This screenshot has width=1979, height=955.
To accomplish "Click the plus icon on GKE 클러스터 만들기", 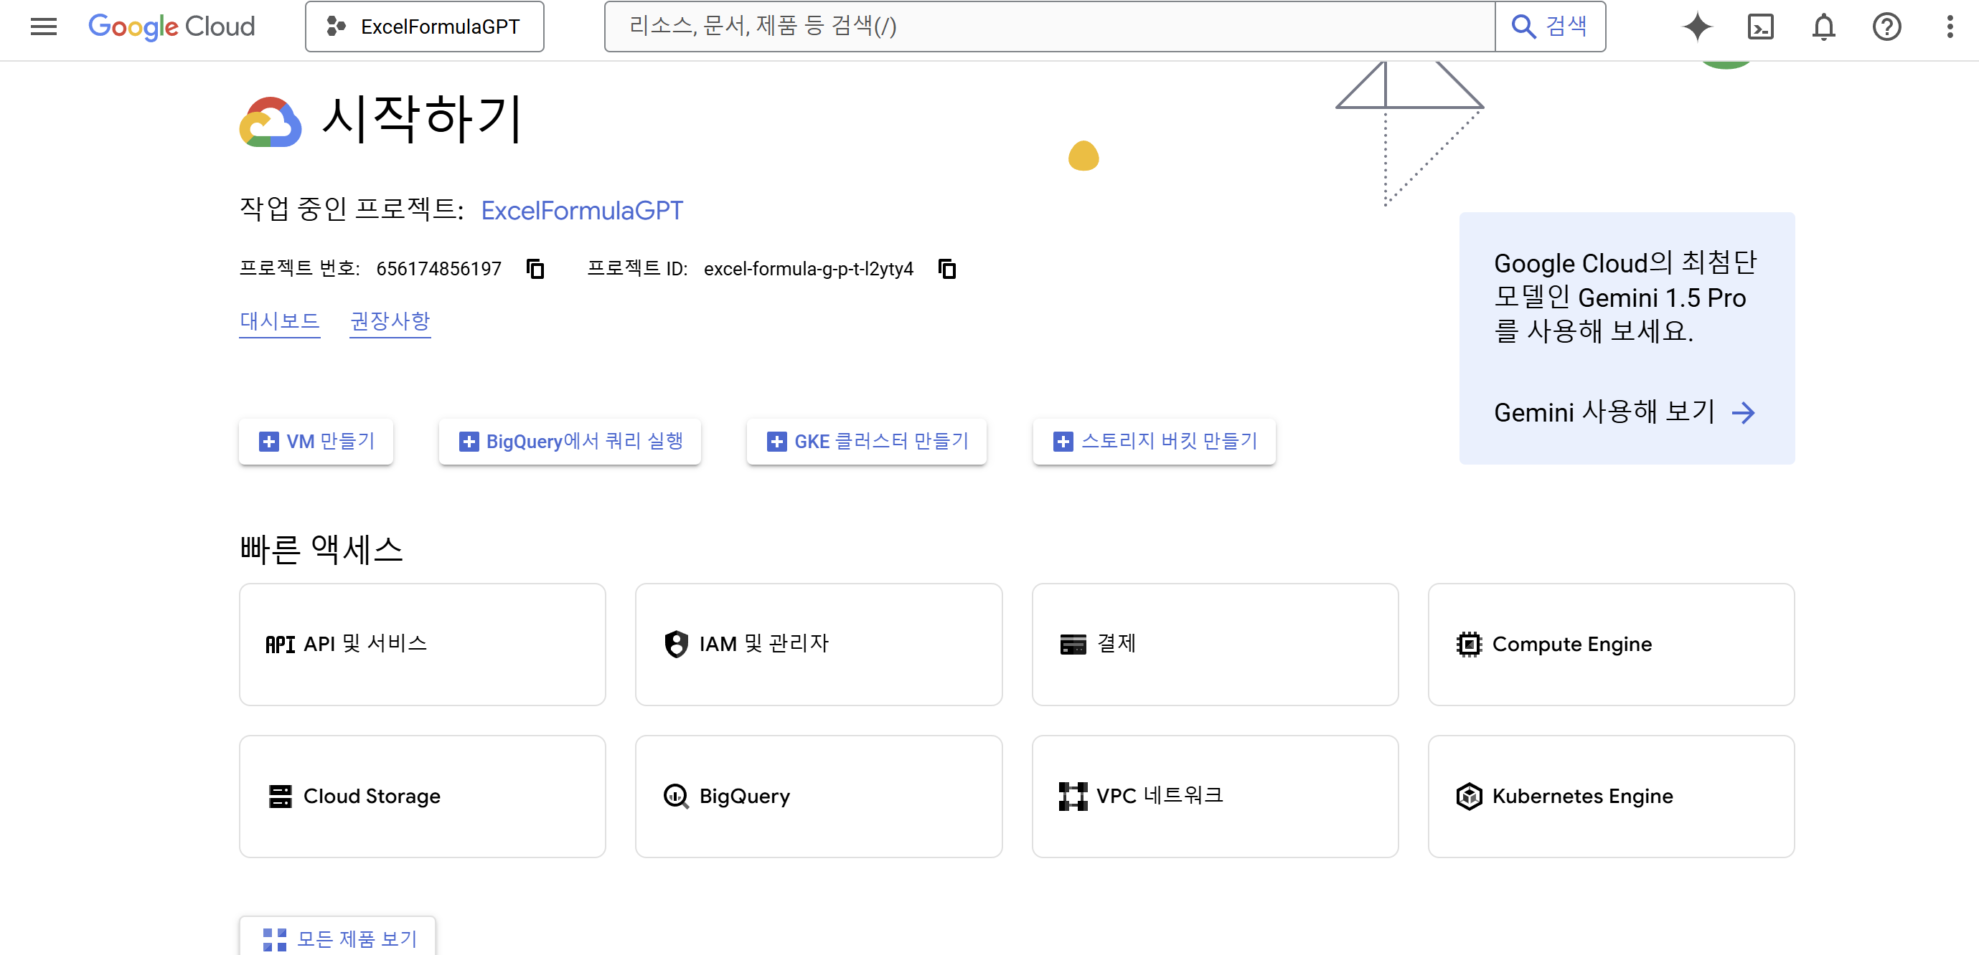I will coord(776,442).
